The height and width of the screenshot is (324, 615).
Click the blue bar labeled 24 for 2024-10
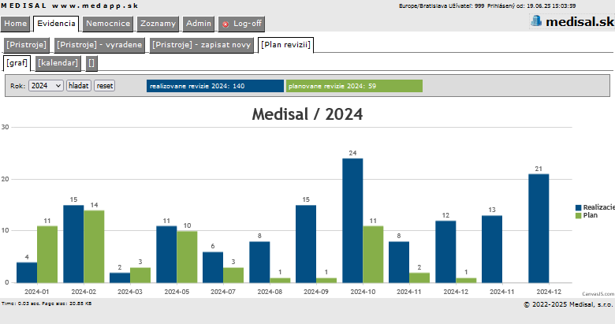coord(352,221)
